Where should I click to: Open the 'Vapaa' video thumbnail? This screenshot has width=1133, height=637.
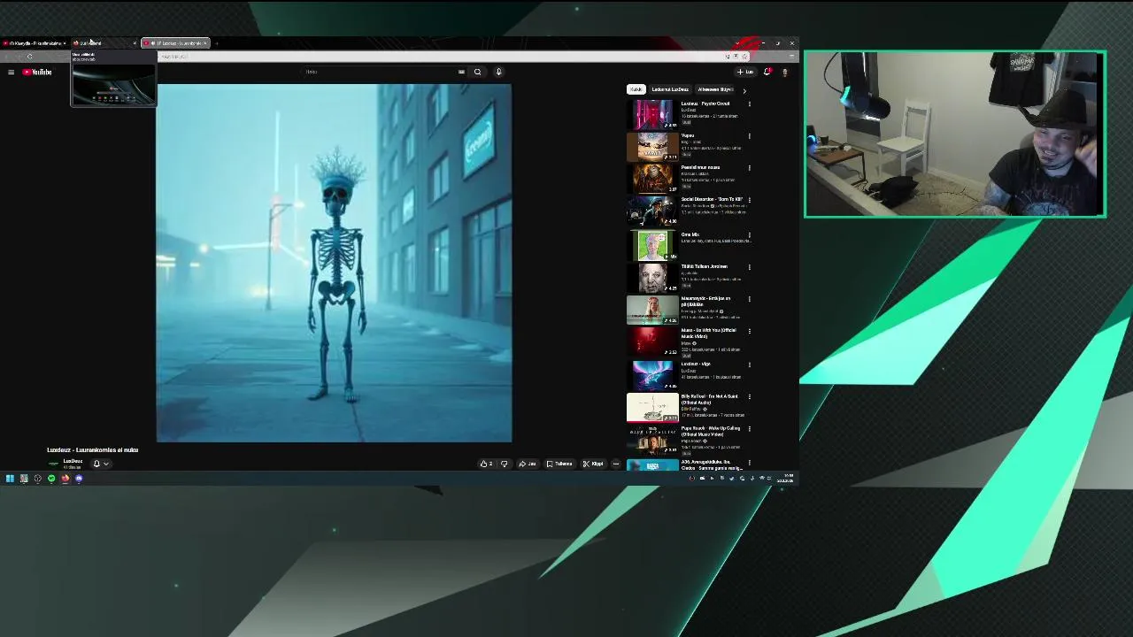pos(652,146)
